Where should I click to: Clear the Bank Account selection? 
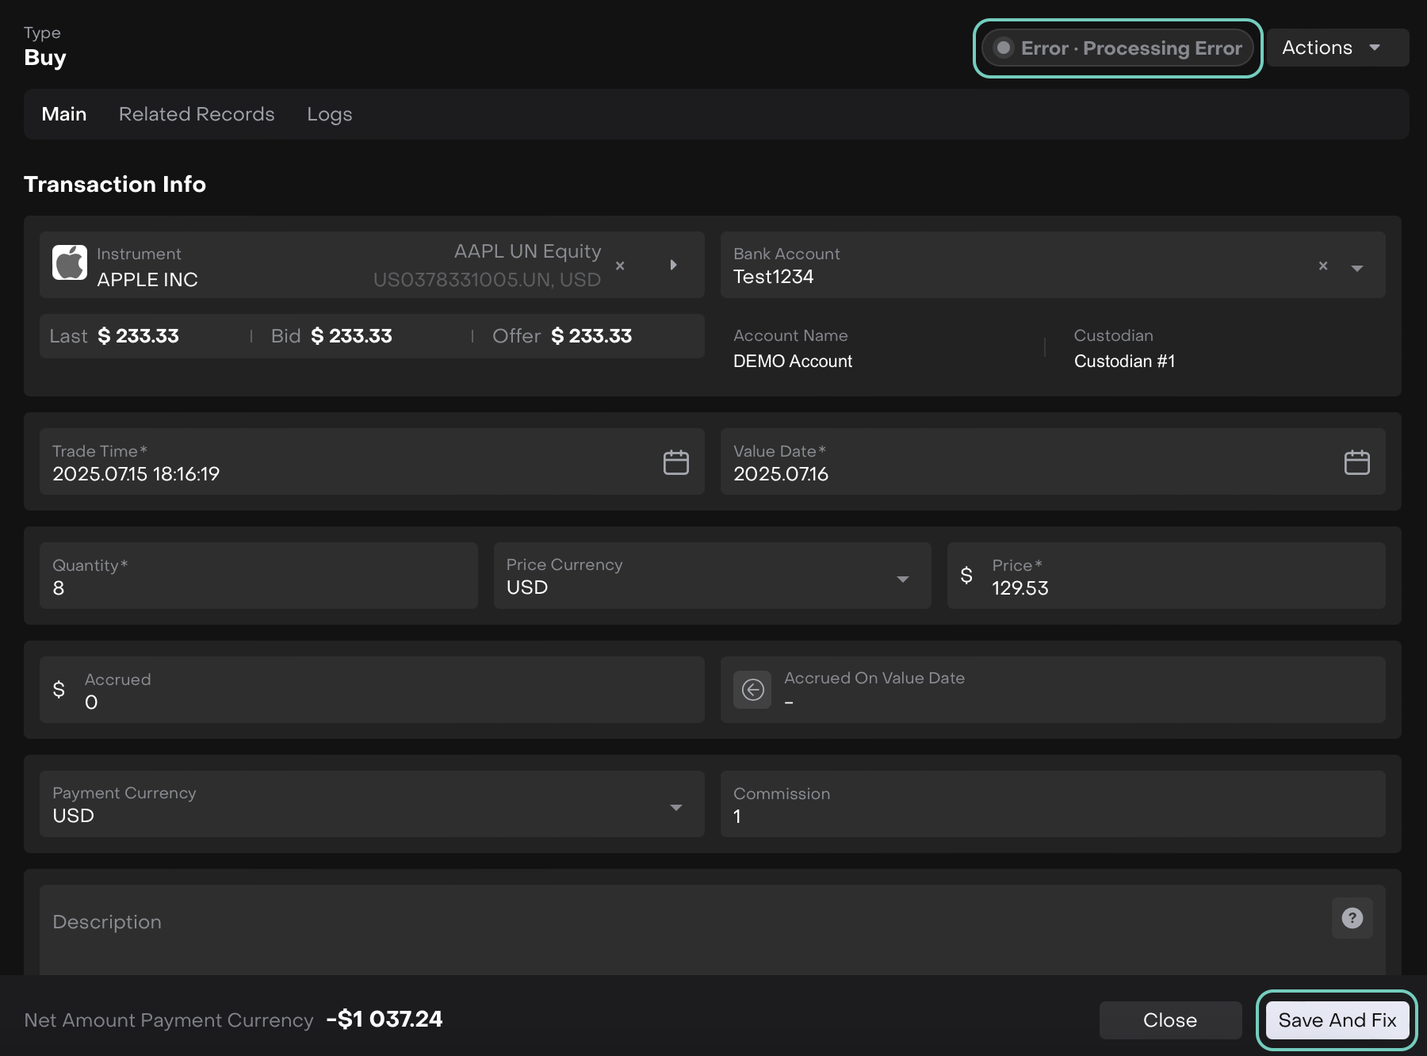click(1323, 266)
